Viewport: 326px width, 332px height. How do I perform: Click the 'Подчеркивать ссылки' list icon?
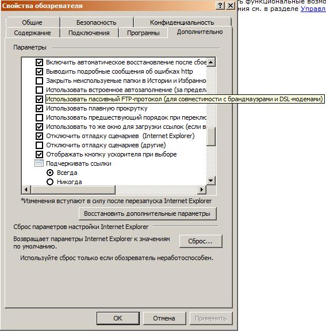coord(39,163)
